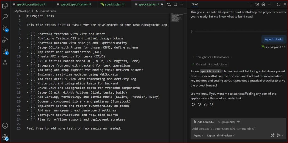Viewport: 288px width, 143px height.
Task: Open the speckit.plan:1-57 reference chip
Action: pyautogui.click(x=273, y=47)
